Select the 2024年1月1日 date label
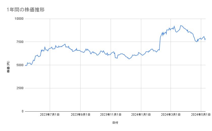This screenshot has width=212, height=131. click(x=142, y=115)
